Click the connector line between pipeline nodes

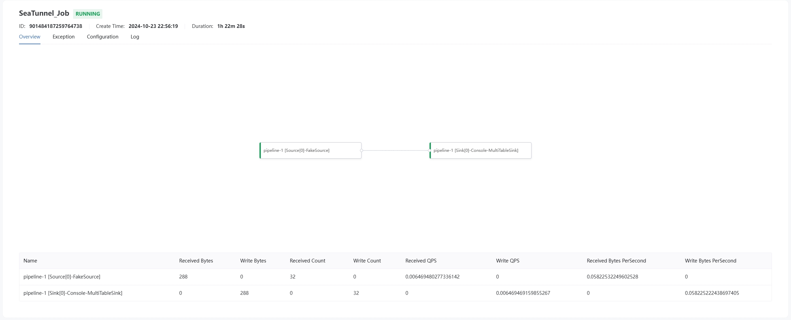click(395, 150)
